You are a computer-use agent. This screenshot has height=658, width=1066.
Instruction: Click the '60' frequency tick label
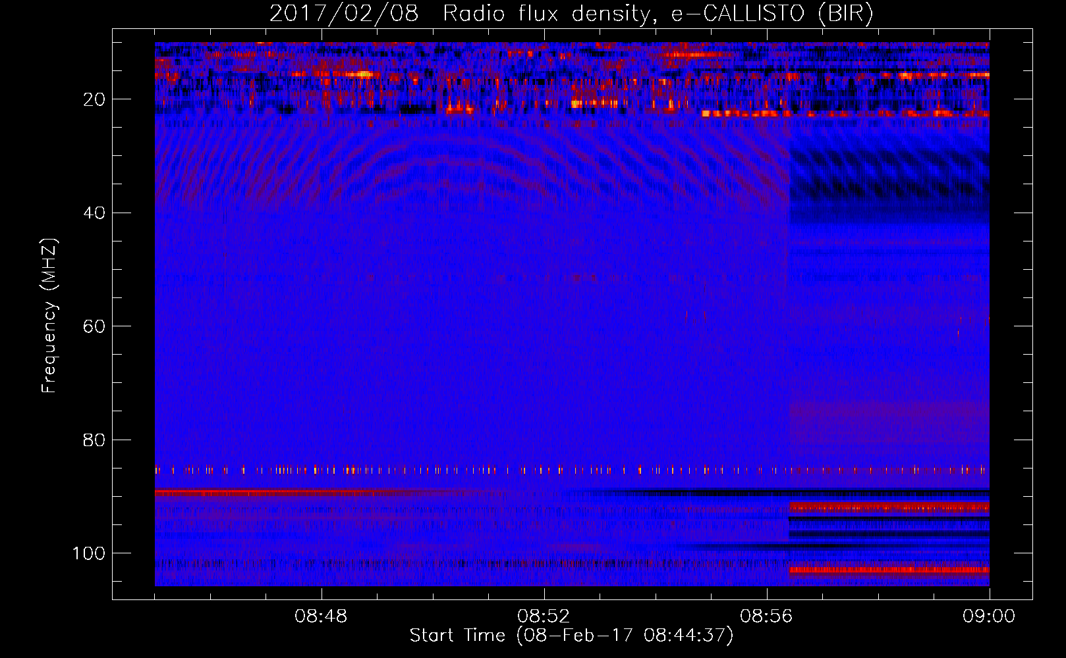(x=95, y=326)
